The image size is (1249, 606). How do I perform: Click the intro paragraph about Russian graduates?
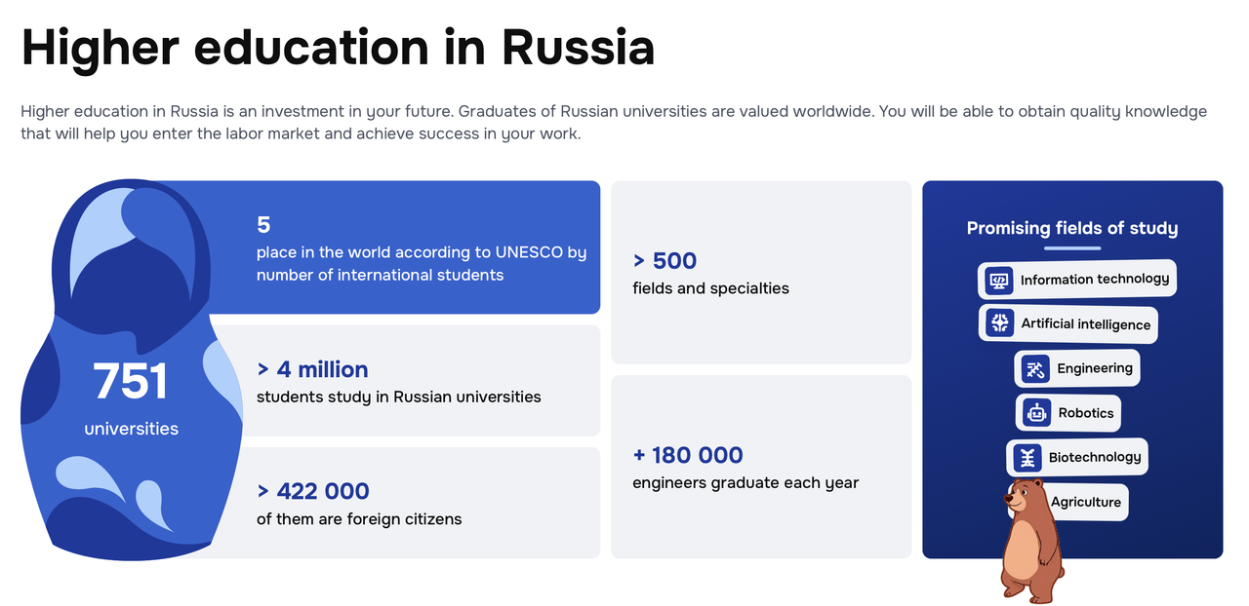point(614,123)
